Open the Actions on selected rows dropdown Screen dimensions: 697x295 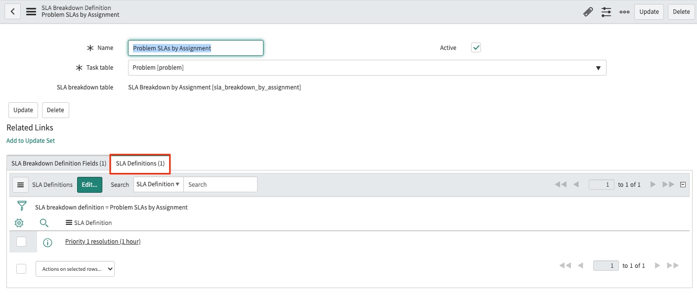75,268
